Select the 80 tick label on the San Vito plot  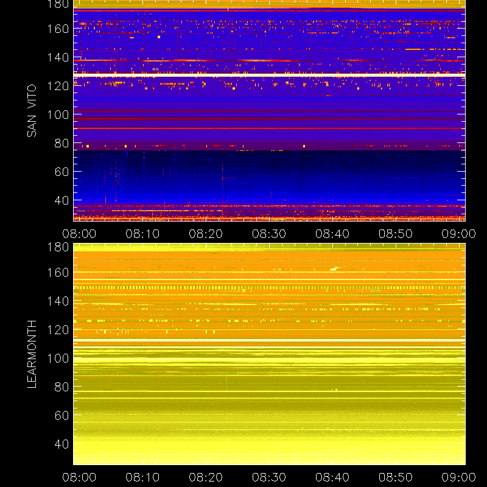click(x=61, y=143)
